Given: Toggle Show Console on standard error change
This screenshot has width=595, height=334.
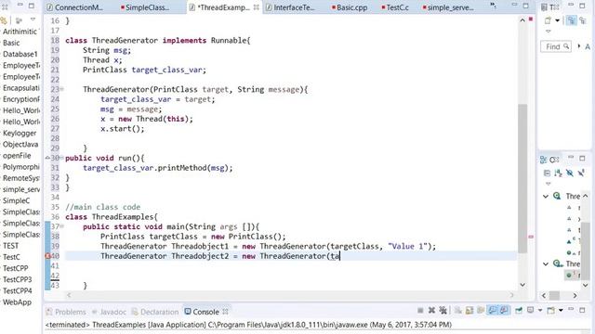Looking at the screenshot, I should [x=504, y=311].
